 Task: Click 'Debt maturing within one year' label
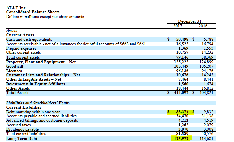(x=33, y=112)
